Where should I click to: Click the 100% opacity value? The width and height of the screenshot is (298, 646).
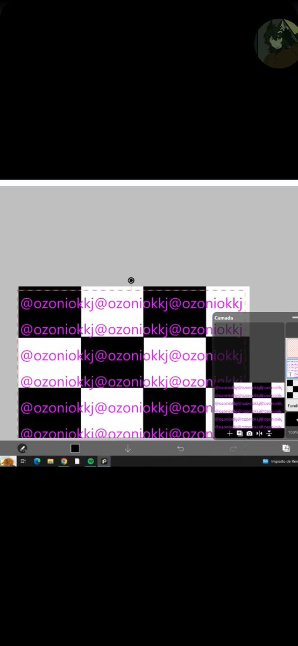tap(293, 433)
